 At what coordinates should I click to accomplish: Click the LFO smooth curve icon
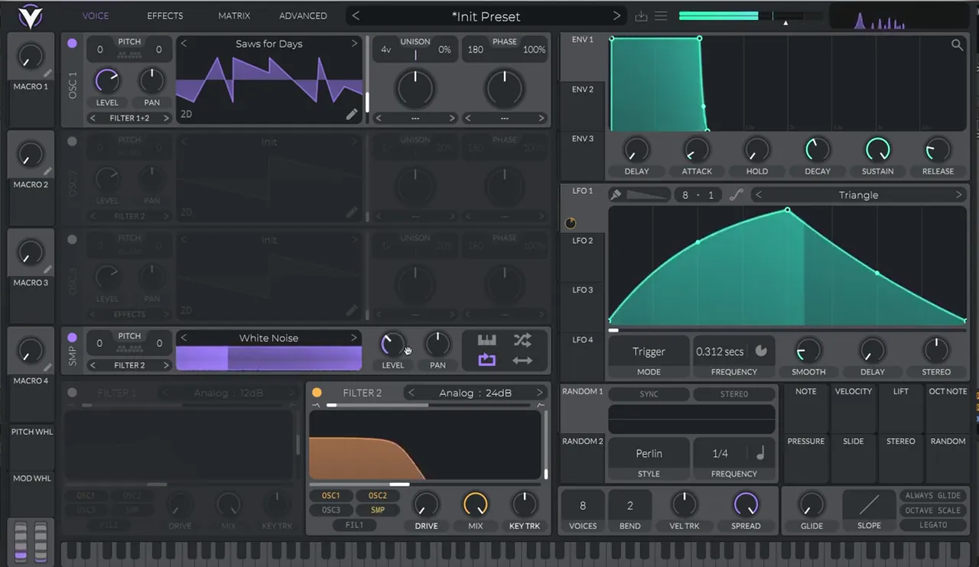pyautogui.click(x=736, y=195)
